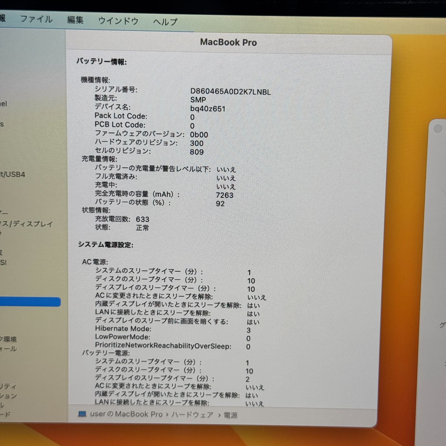Click the battery serial number D860465A0D2K7LNBL

click(231, 92)
